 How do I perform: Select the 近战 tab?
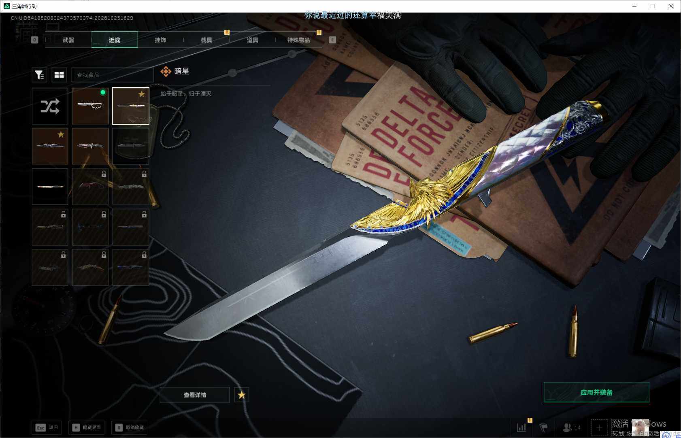click(114, 40)
